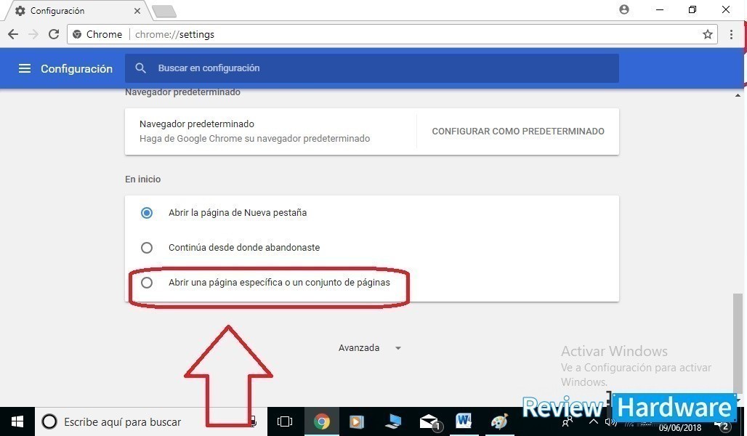
Task: Reload the current settings page
Action: (x=54, y=34)
